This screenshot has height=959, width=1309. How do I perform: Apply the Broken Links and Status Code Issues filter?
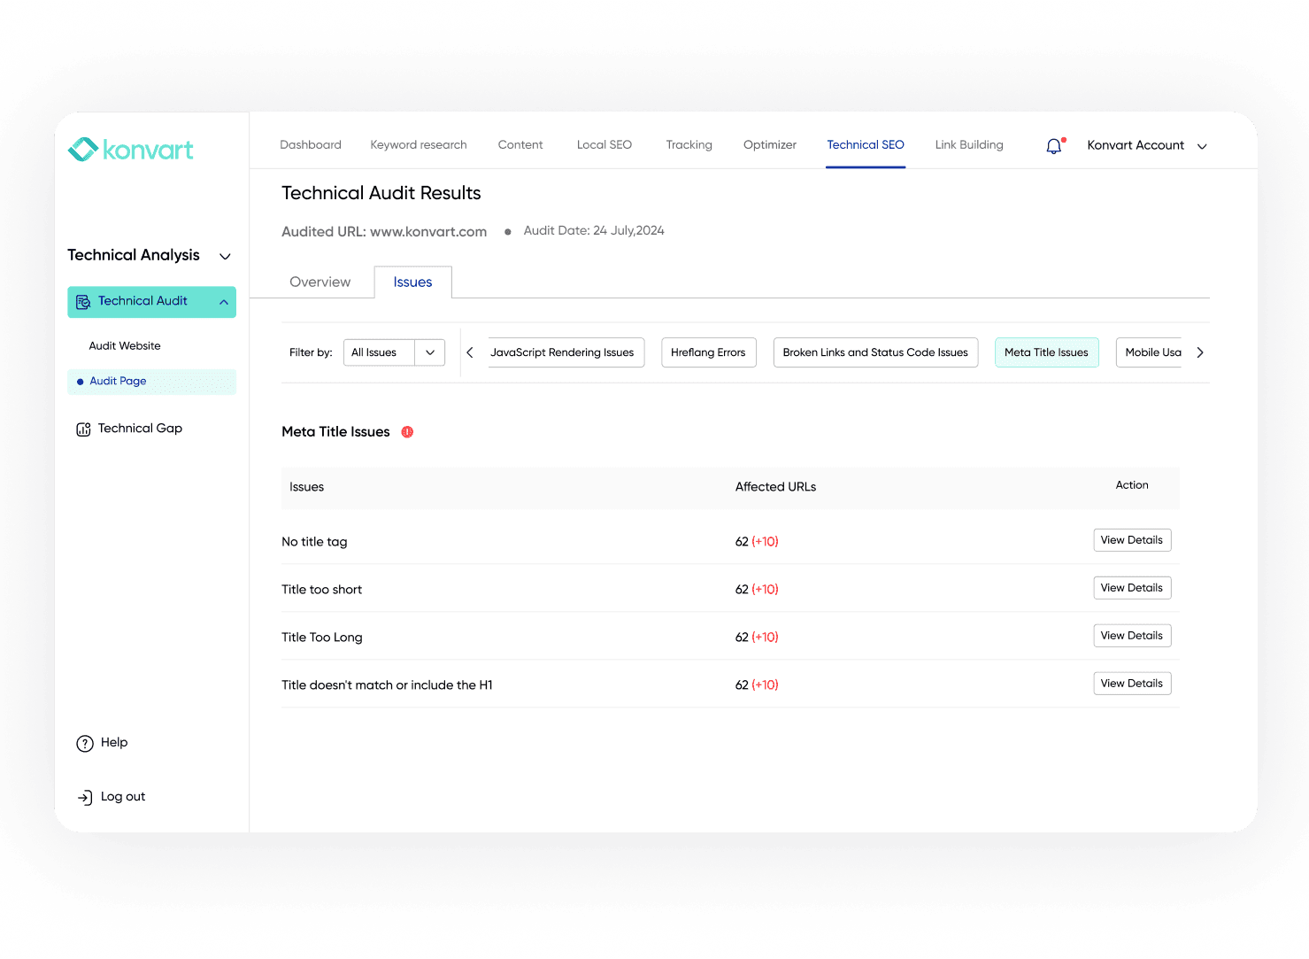875,352
